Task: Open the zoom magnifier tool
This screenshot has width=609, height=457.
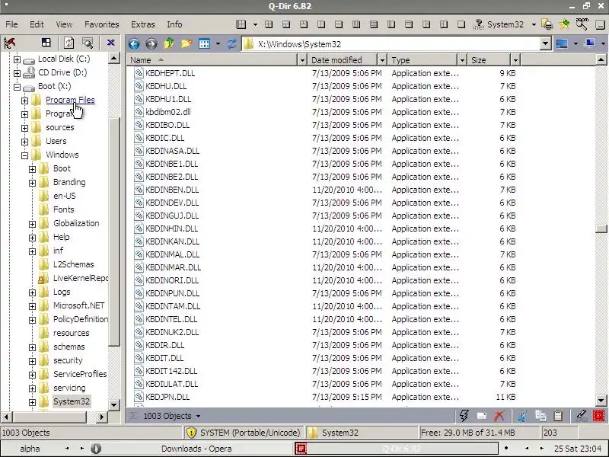Action: pos(582,24)
